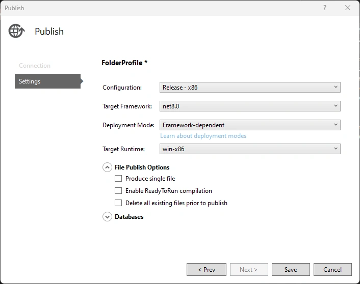Close the Publish dialog window
The height and width of the screenshot is (284, 360).
[348, 8]
